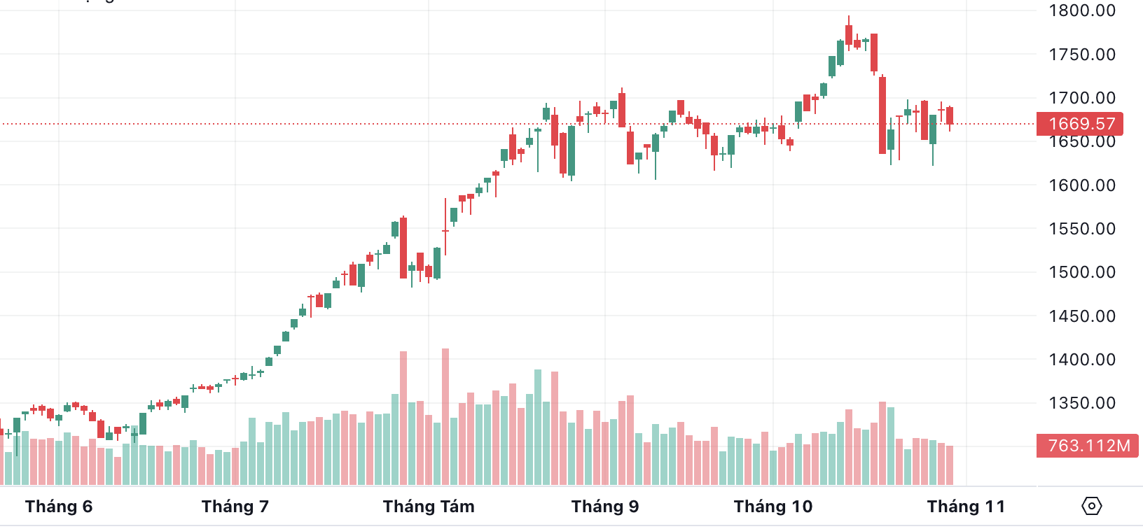Viewport: 1143px width, 529px height.
Task: Click the Tháng Tám time axis label
Action: [429, 507]
